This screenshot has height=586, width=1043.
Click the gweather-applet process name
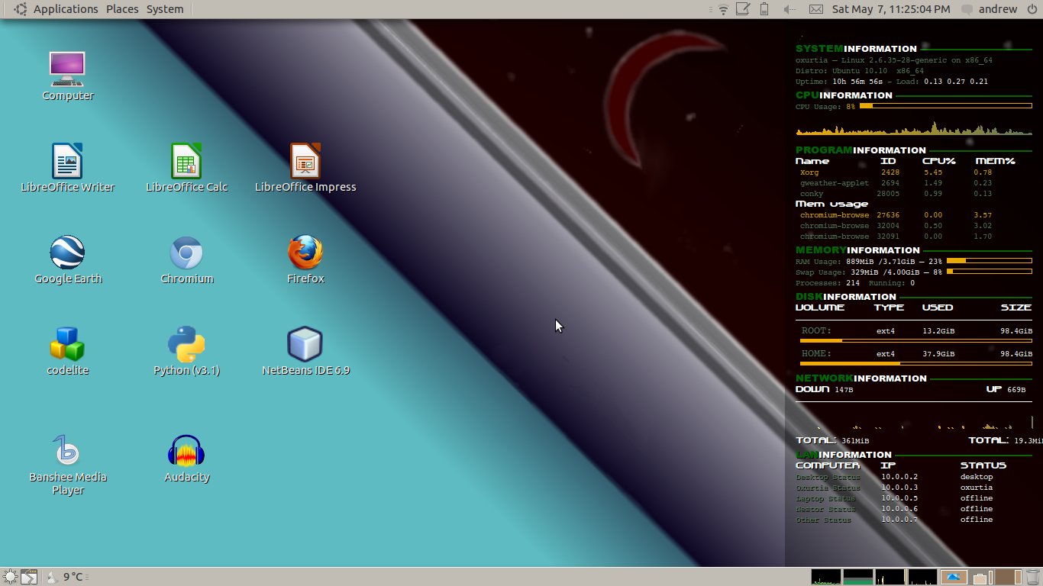tap(835, 183)
